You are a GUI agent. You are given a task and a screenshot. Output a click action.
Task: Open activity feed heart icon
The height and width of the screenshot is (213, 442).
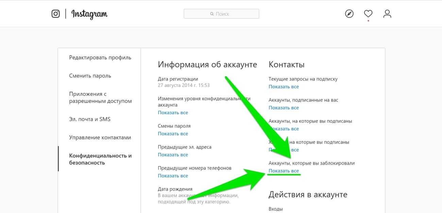pyautogui.click(x=368, y=14)
